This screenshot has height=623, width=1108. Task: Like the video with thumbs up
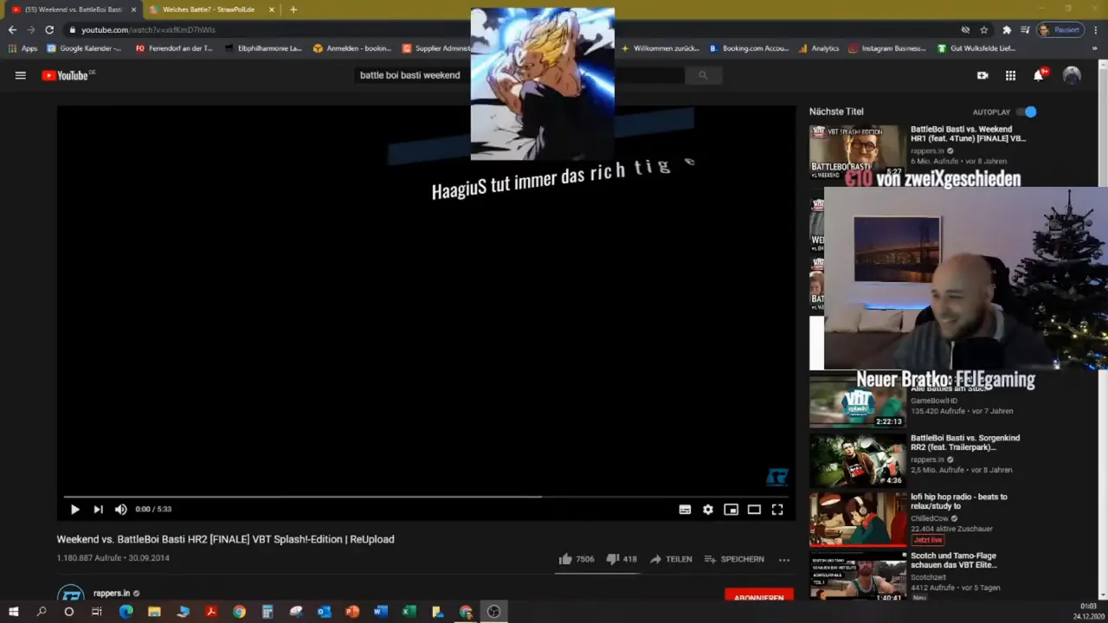tap(566, 559)
